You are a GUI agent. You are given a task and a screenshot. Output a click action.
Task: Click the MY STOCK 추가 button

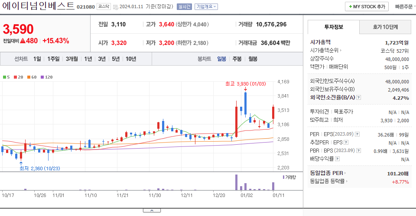(x=367, y=6)
